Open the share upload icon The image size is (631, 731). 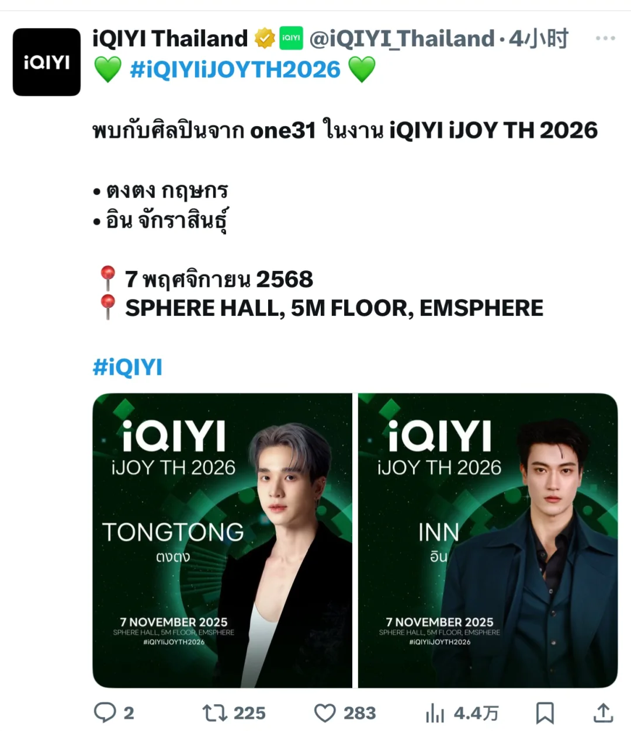[603, 712]
